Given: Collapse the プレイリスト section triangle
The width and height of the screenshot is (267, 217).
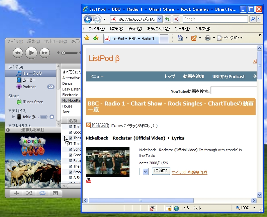Looking at the screenshot, I should tap(10, 126).
